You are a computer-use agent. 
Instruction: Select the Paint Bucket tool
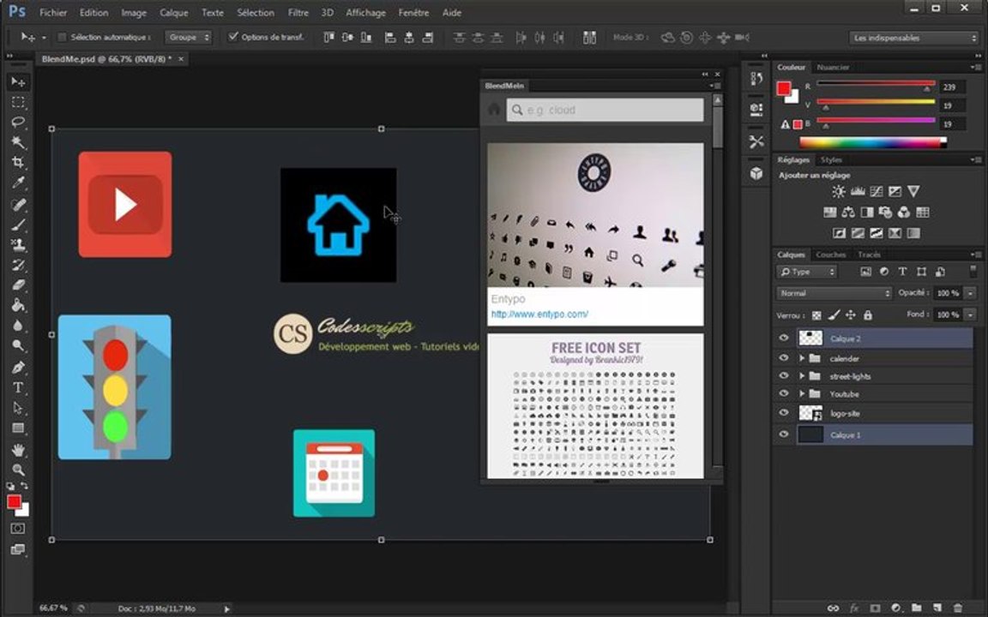tap(18, 305)
